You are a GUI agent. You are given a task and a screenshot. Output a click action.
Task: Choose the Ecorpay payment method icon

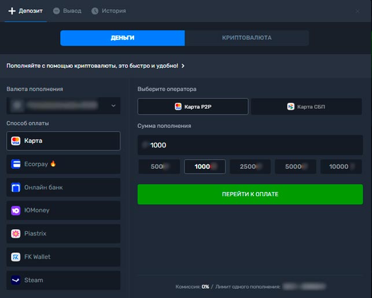[16, 164]
